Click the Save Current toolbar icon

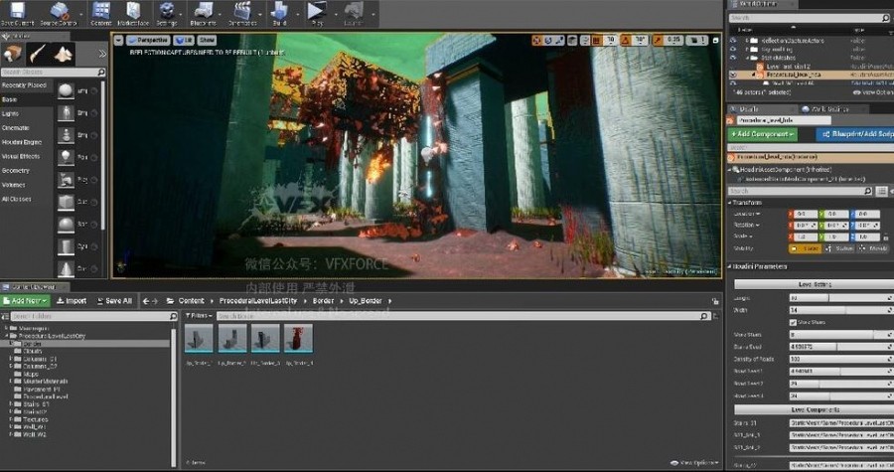[x=17, y=13]
